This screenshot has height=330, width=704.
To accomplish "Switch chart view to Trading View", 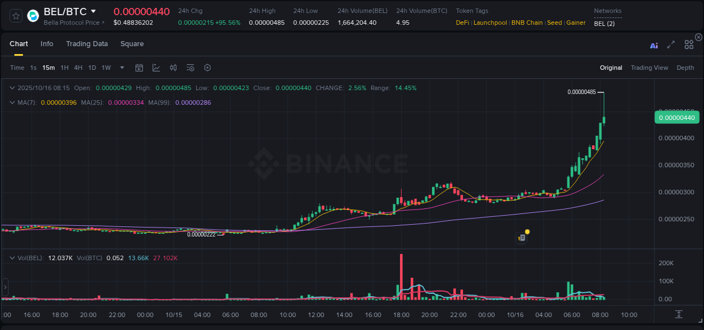I will click(x=649, y=68).
